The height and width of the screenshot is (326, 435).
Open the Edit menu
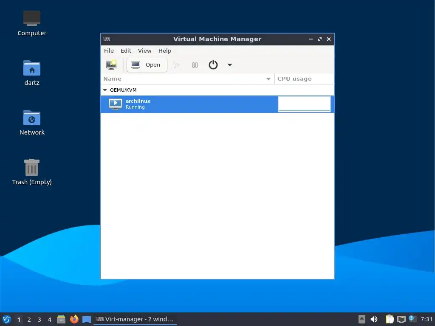pyautogui.click(x=126, y=51)
